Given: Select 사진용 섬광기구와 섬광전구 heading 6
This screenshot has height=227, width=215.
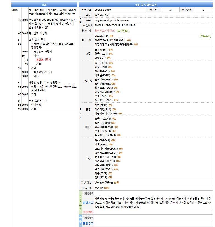Looking at the screenshot, I should point(44,82).
